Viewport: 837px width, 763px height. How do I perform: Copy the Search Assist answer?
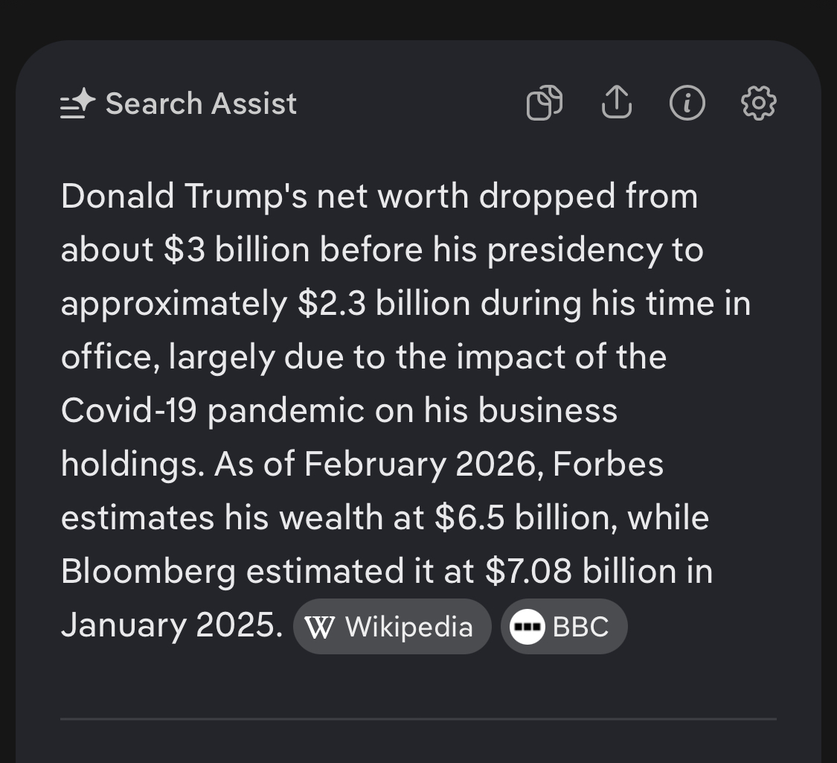point(545,103)
